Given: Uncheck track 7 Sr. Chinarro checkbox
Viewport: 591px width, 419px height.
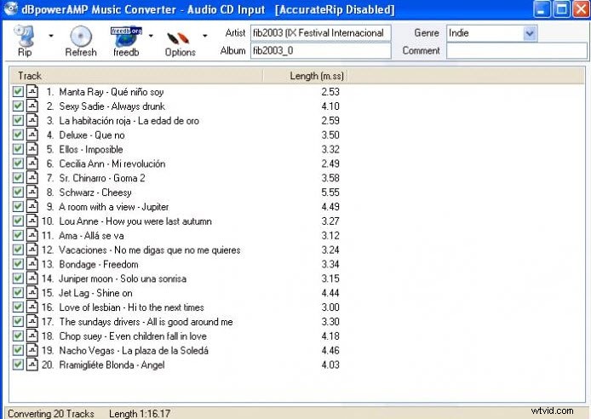Looking at the screenshot, I should tap(18, 177).
